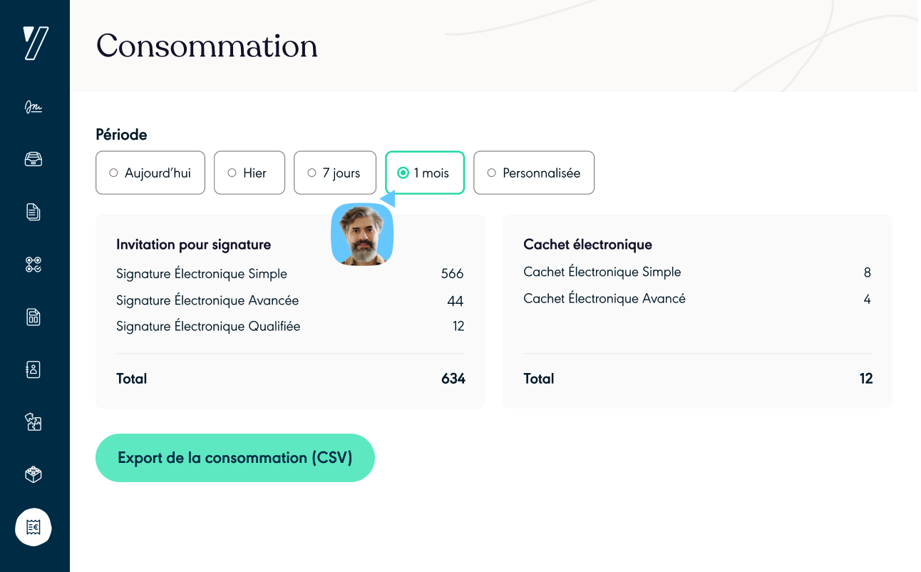Open the document templates icon in sidebar

[34, 212]
